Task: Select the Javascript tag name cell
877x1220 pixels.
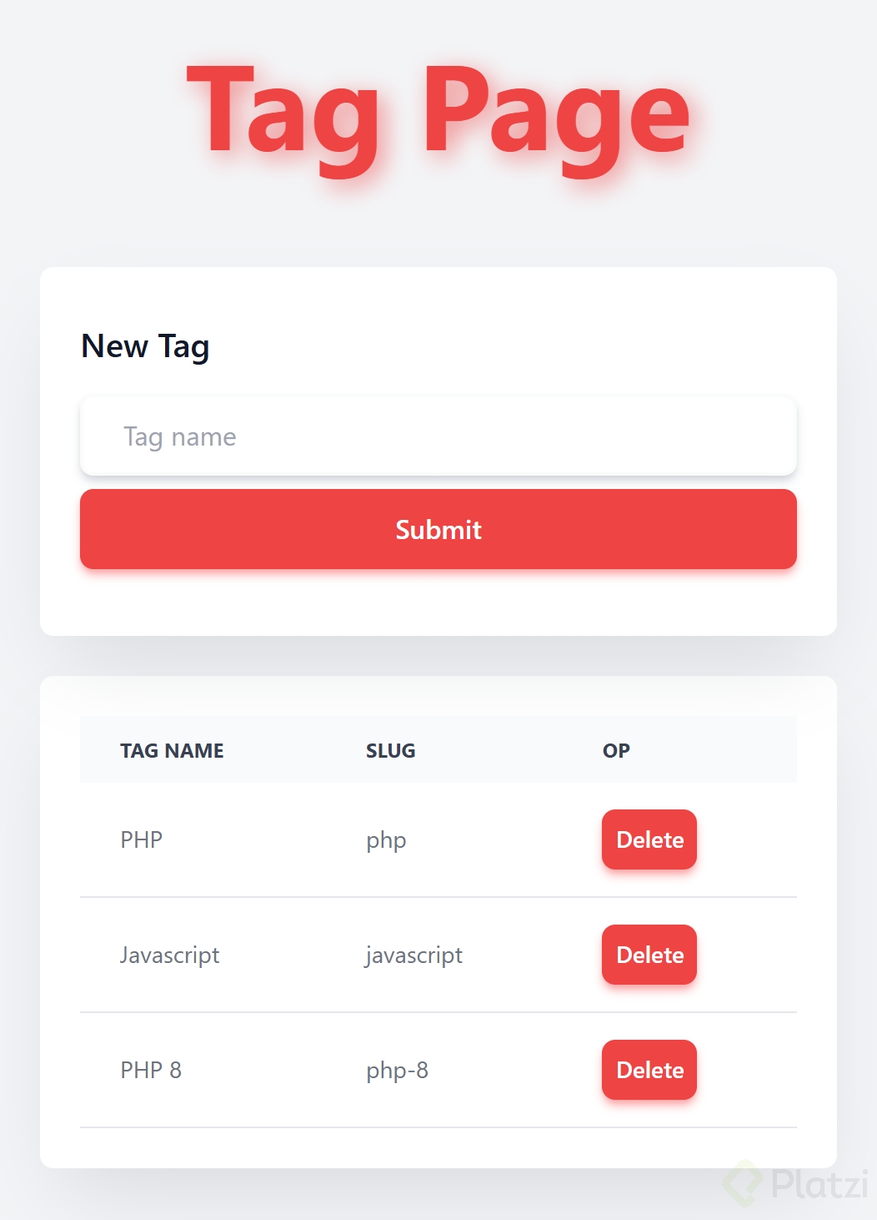Action: [169, 955]
